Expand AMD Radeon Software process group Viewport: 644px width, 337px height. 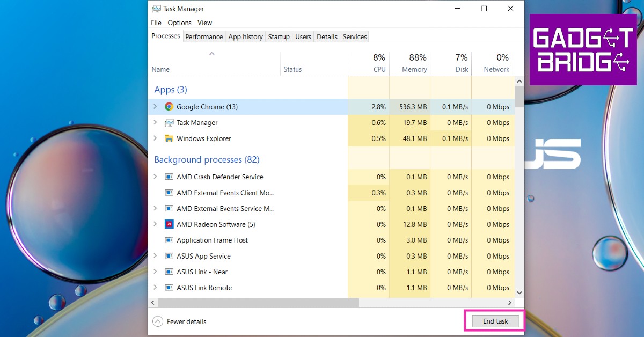155,224
